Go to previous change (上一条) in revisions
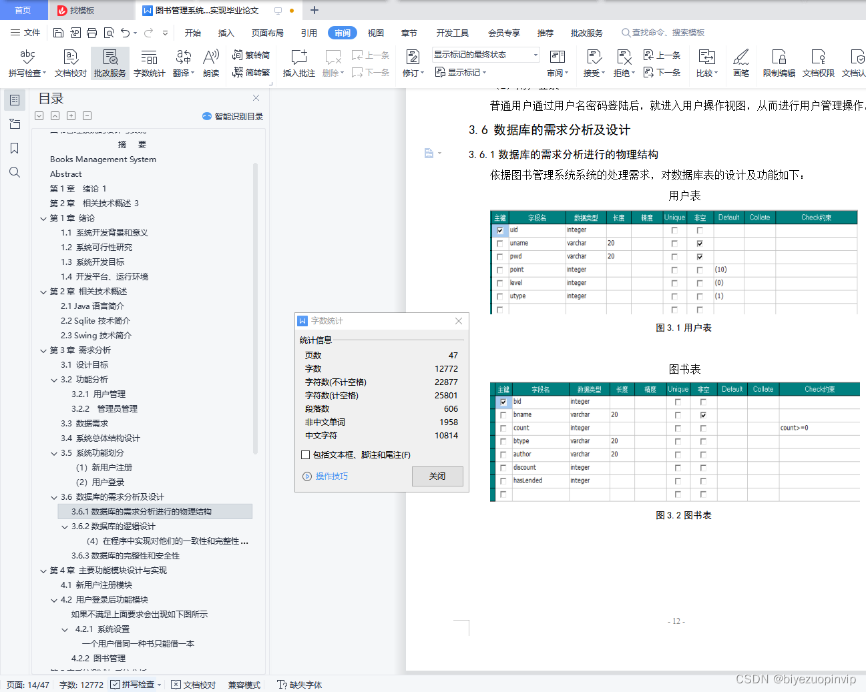866x692 pixels. tap(662, 55)
